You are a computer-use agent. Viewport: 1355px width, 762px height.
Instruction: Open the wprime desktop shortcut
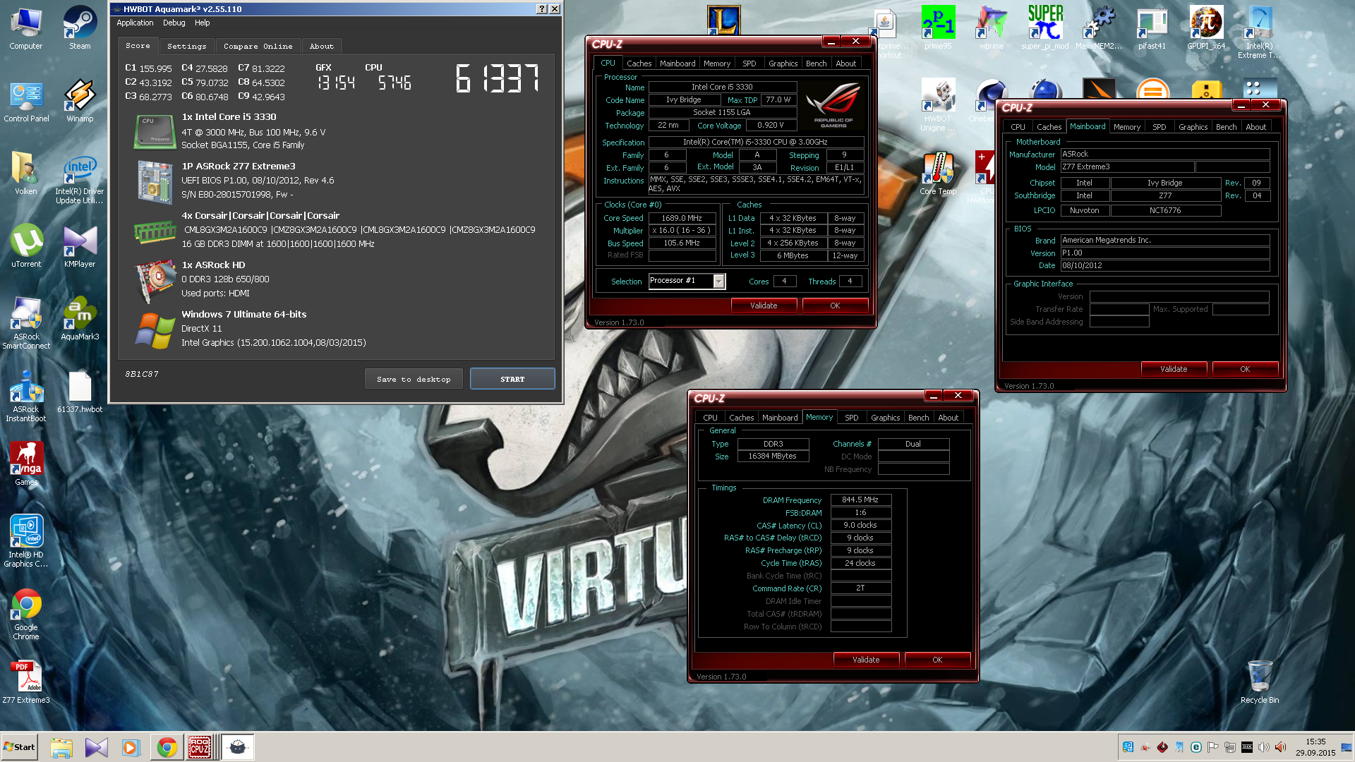tap(992, 28)
